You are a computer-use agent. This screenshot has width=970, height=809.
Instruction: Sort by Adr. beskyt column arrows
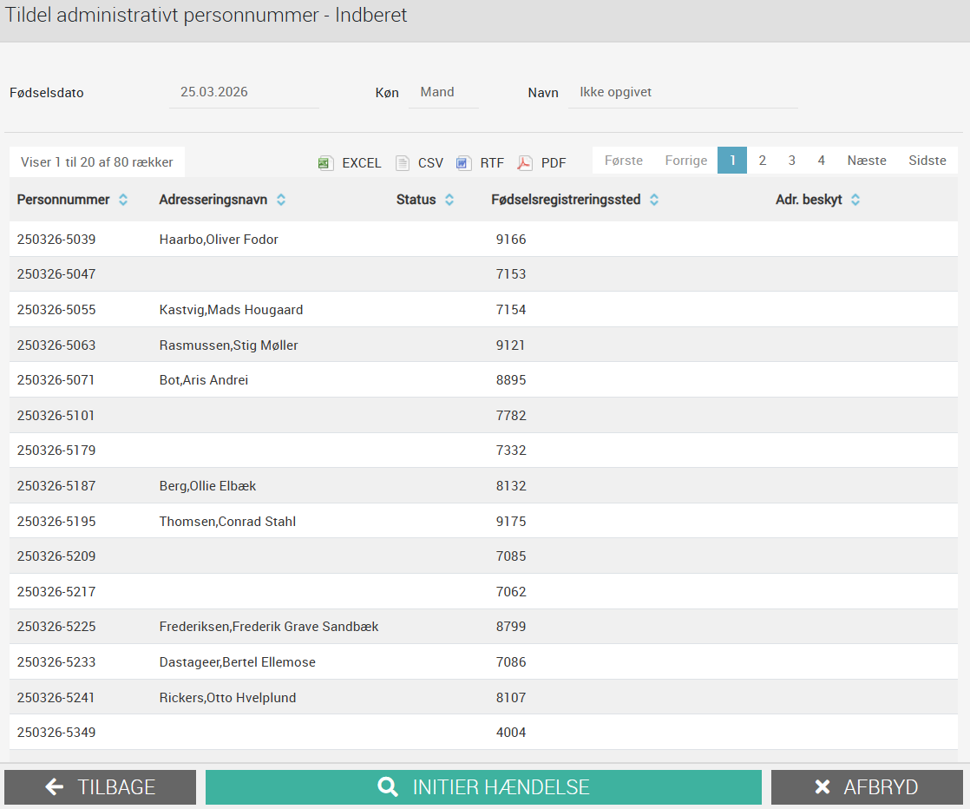pos(855,200)
